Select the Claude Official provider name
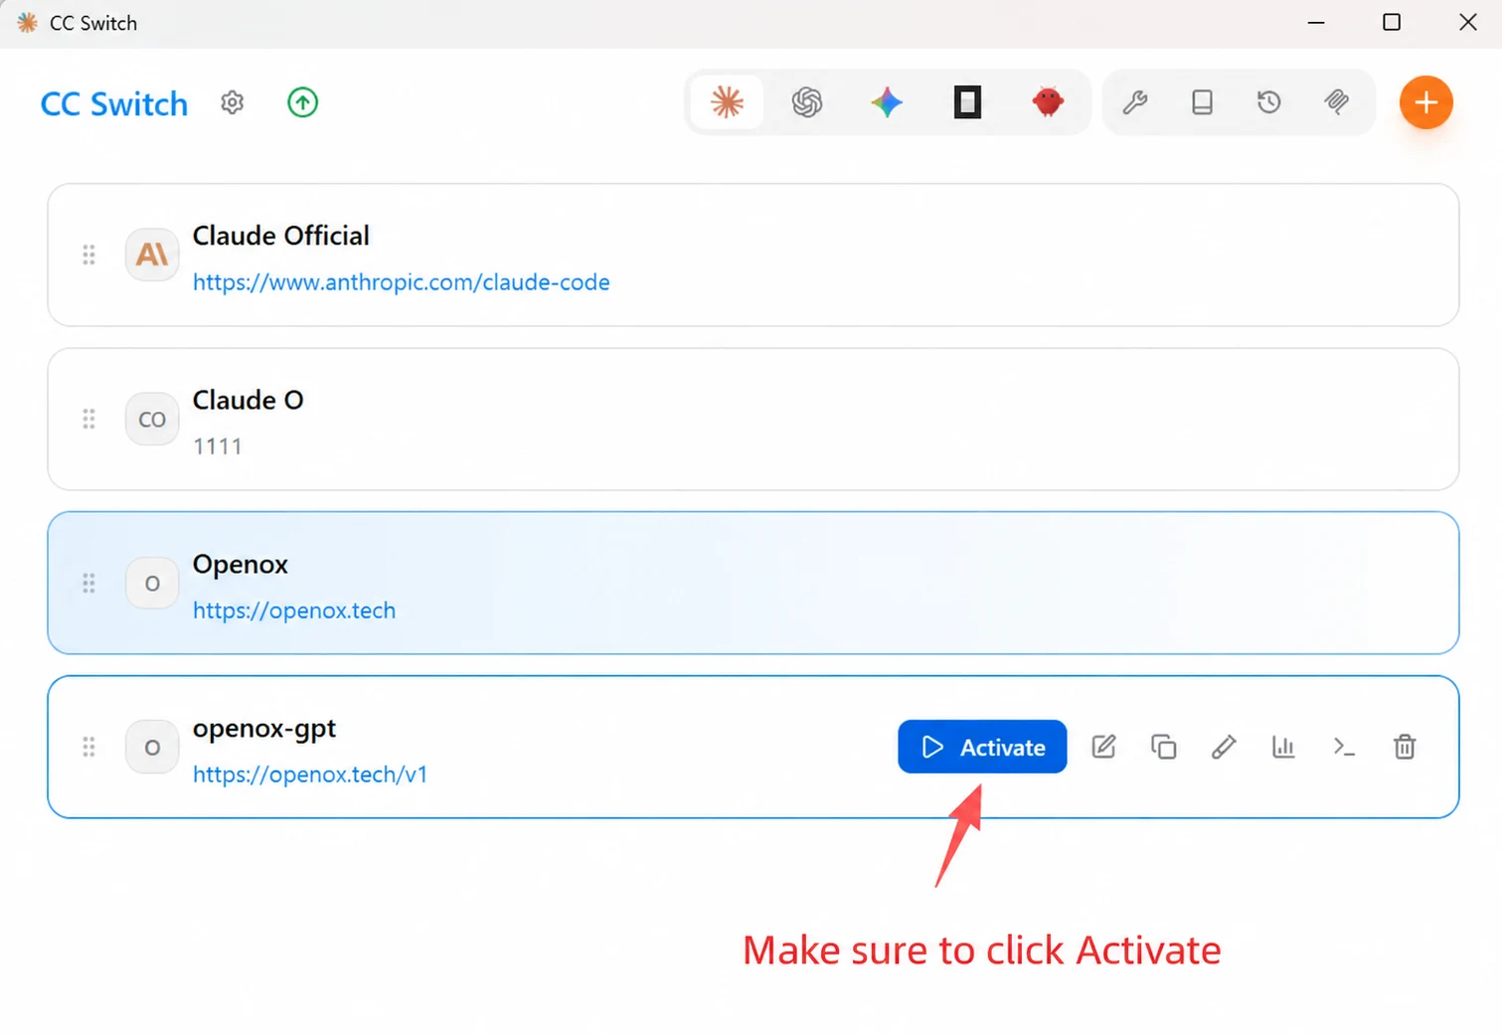Screen dimensions: 1502x1035 pyautogui.click(x=281, y=236)
